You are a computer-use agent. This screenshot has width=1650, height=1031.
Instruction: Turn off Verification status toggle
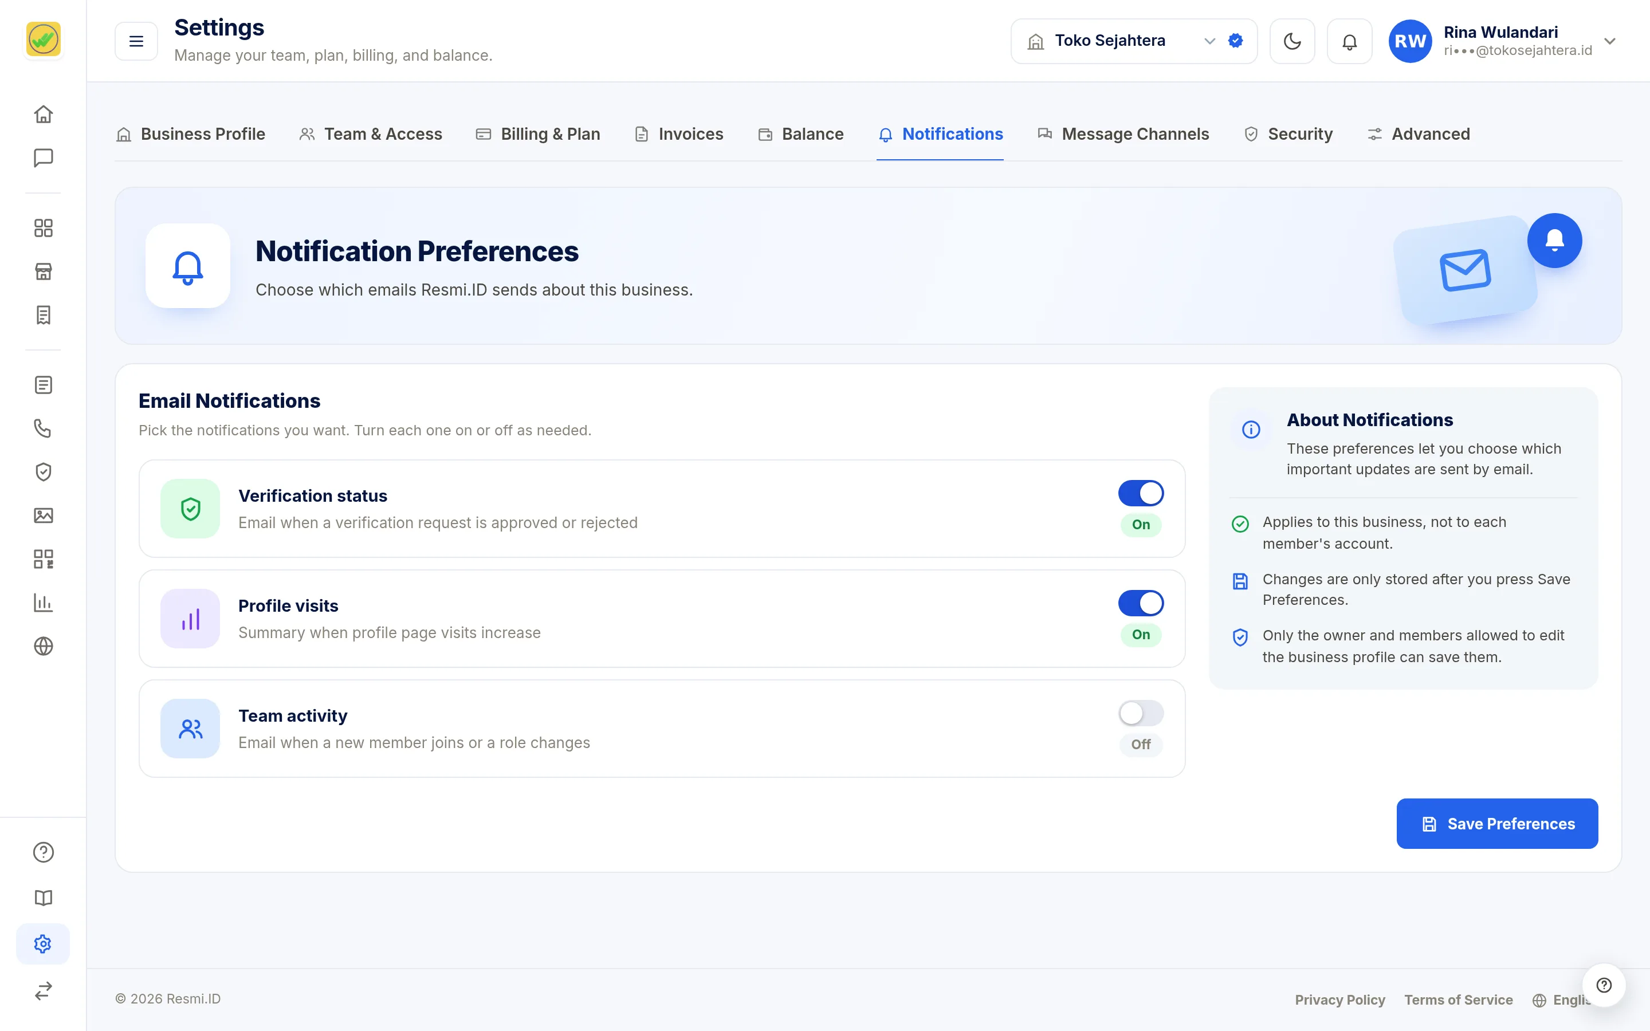tap(1141, 493)
